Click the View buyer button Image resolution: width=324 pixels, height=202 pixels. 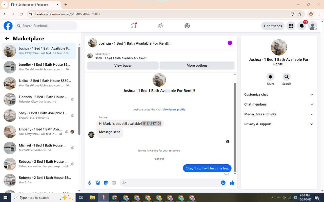click(x=123, y=65)
